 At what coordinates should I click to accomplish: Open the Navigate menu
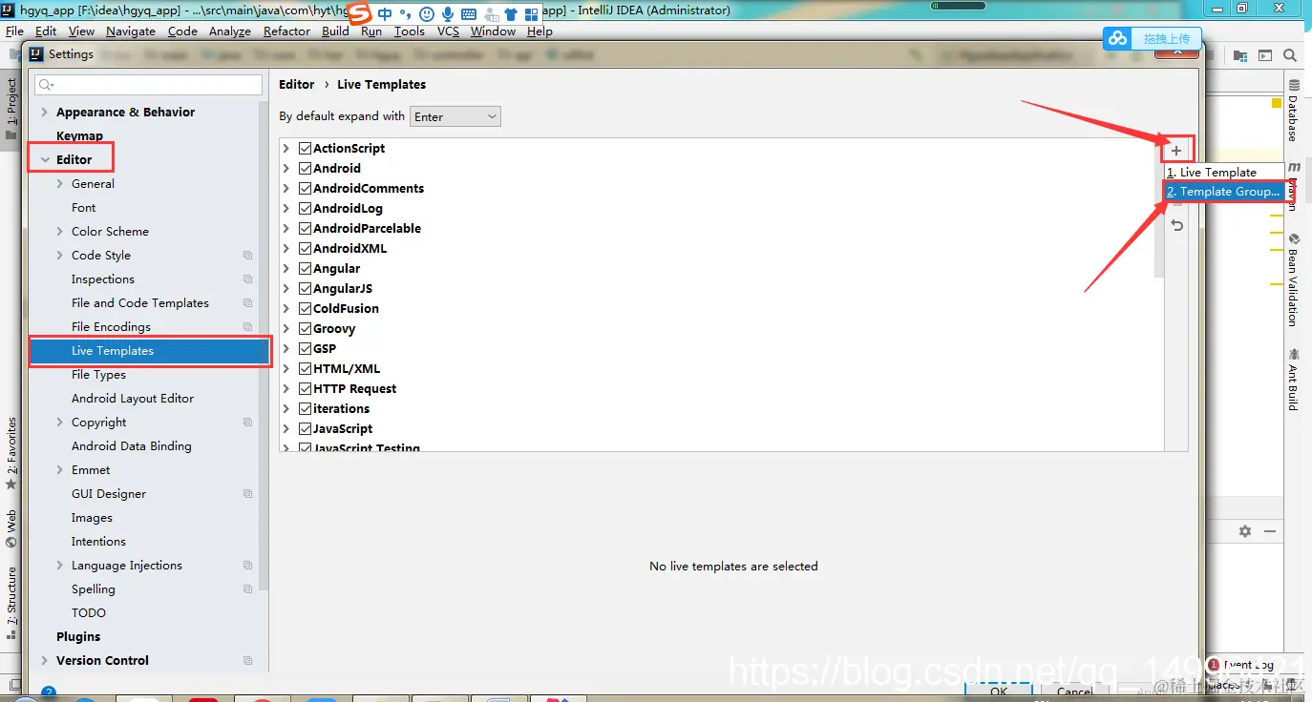pyautogui.click(x=131, y=31)
